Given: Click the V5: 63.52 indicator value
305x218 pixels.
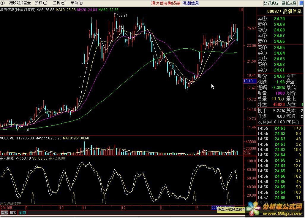Looking at the screenshot, I should coord(40,158).
